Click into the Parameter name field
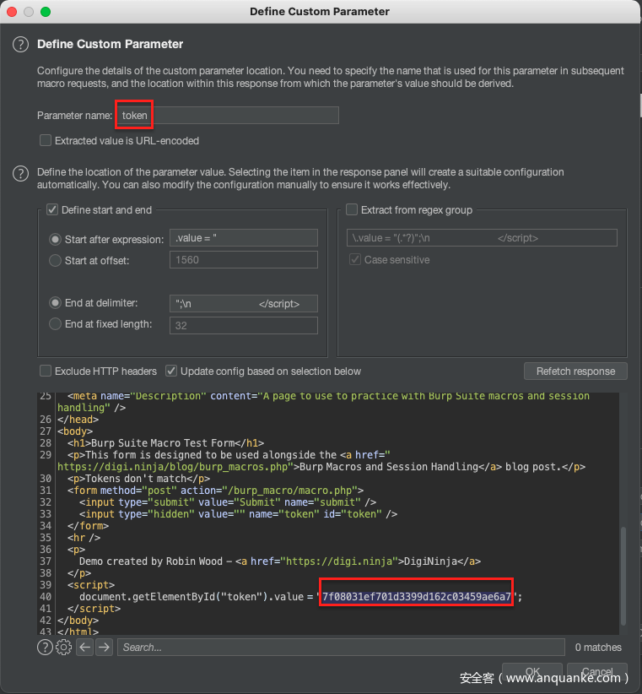 pos(228,116)
